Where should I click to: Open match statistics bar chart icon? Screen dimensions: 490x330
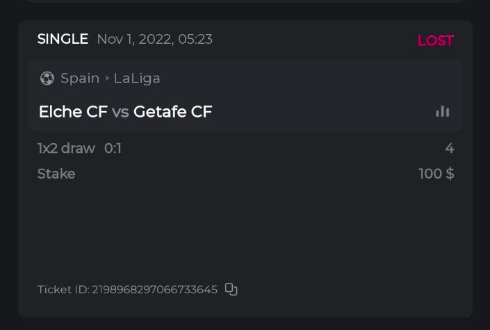(443, 111)
